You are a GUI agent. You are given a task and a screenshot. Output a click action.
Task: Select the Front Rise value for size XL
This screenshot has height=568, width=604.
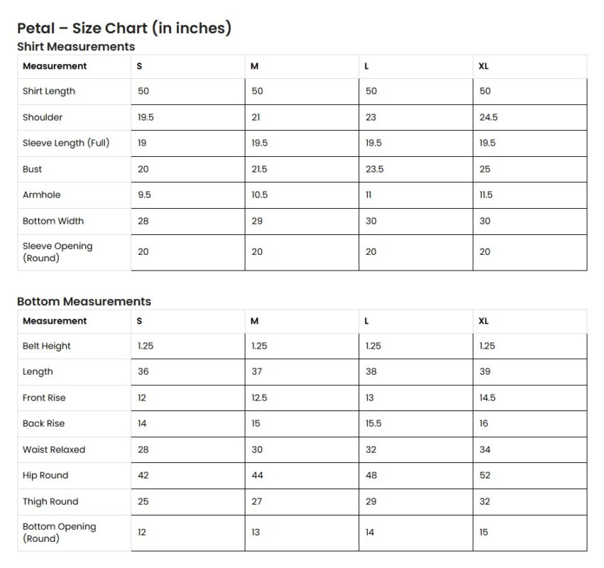click(487, 398)
